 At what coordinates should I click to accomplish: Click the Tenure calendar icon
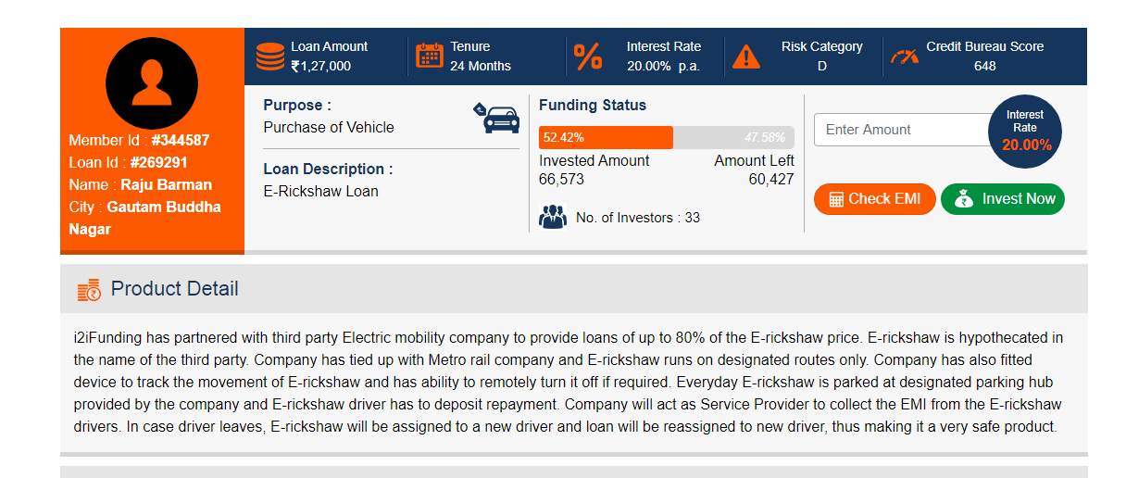point(430,56)
